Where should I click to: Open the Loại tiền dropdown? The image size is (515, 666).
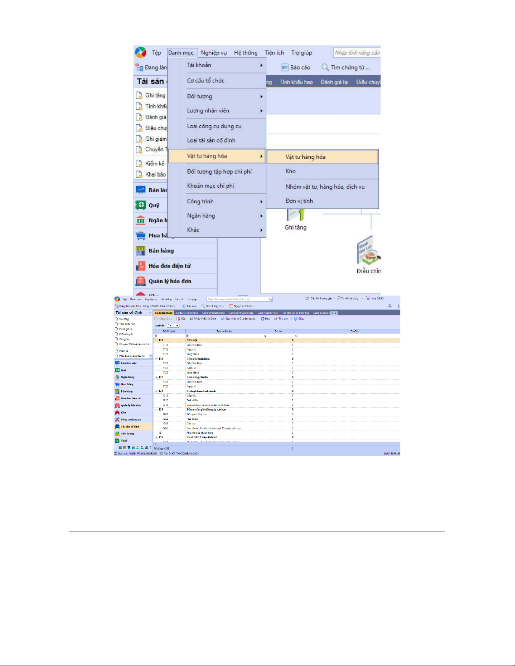(177, 326)
